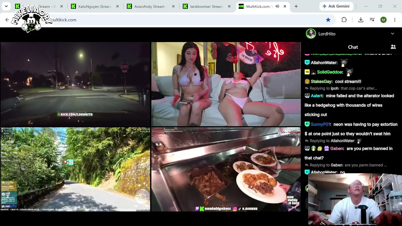Mute the MultiKick tab audio icon
Image resolution: width=402 pixels, height=226 pixels.
[x=277, y=6]
